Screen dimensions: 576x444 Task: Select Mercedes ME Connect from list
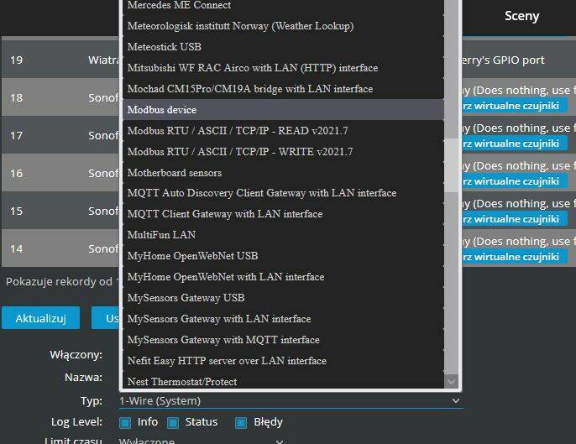tap(283, 5)
